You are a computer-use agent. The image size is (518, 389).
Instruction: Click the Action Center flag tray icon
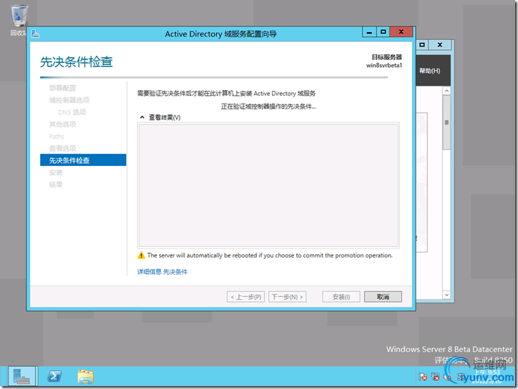coord(423,377)
